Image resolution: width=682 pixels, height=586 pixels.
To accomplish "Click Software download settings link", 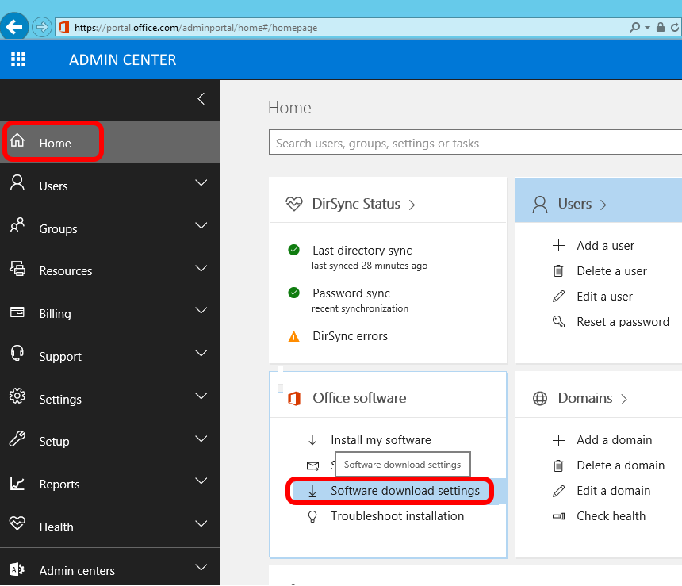I will (404, 491).
